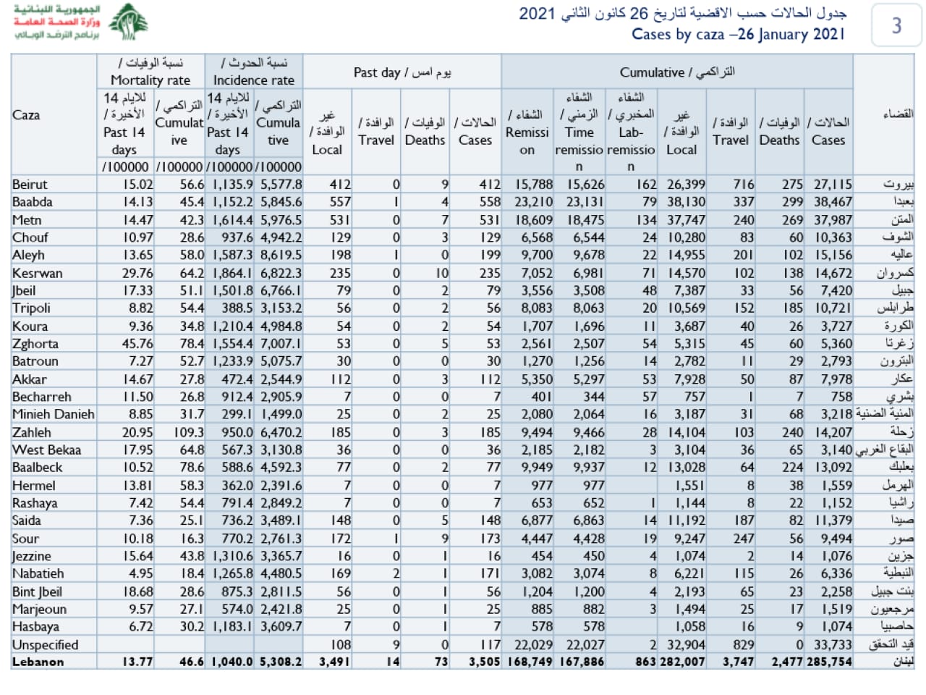926x695 pixels.
Task: Click the 'Lab- remission' column header
Action: coord(631,132)
